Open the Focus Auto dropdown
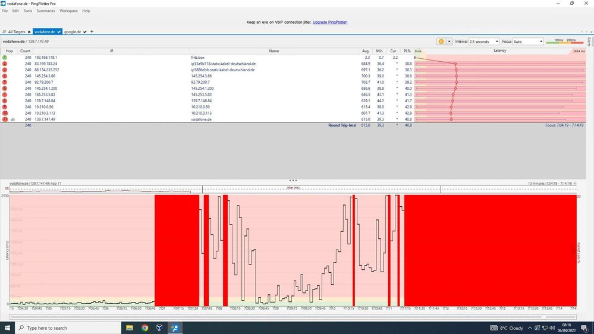594x334 pixels. 528,41
